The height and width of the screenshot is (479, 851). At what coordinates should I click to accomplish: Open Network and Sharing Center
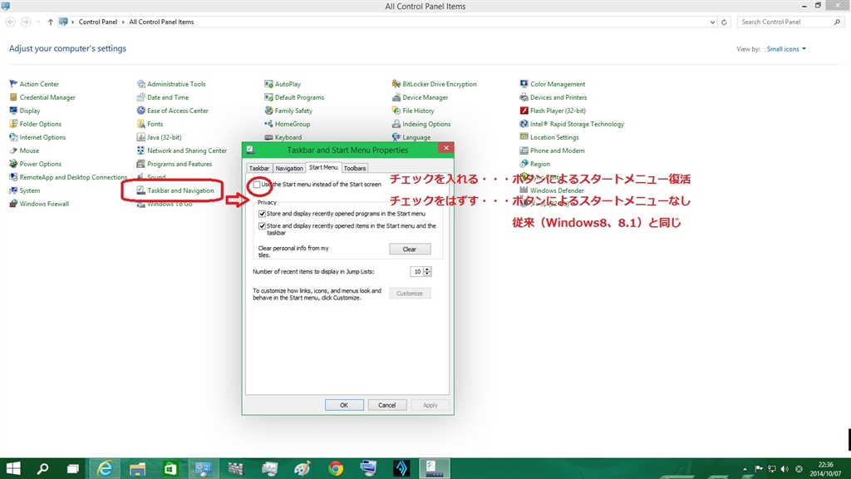(182, 151)
